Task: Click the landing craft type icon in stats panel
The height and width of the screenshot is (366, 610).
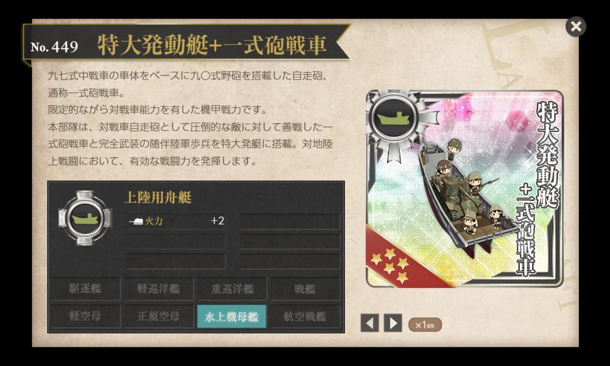Action: pyautogui.click(x=85, y=218)
